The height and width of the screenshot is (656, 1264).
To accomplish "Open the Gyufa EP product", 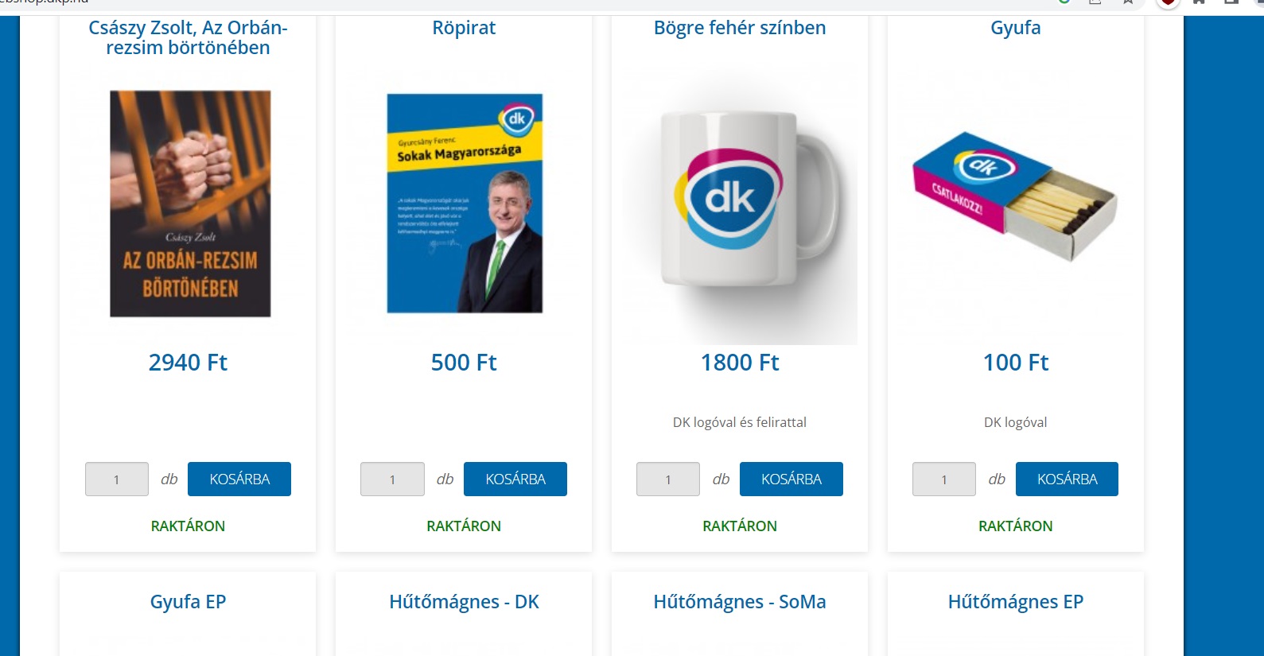I will 188,602.
